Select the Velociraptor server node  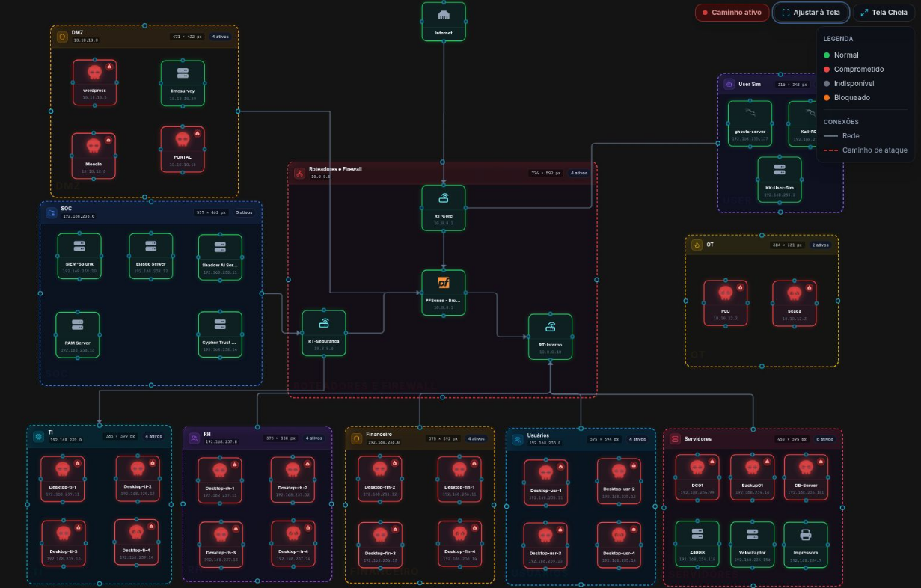coord(752,544)
